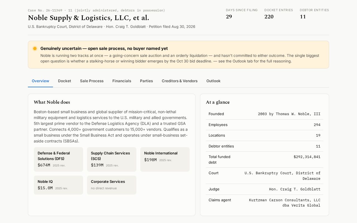This screenshot has width=357, height=223.
Task: Click the Court value in At a glance
Action: coord(283,176)
